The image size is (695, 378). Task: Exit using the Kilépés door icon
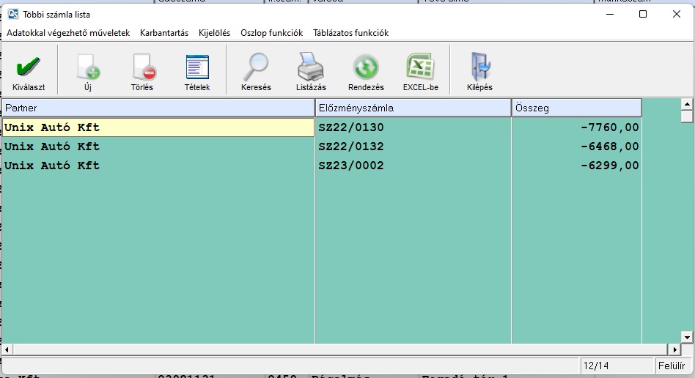(479, 69)
